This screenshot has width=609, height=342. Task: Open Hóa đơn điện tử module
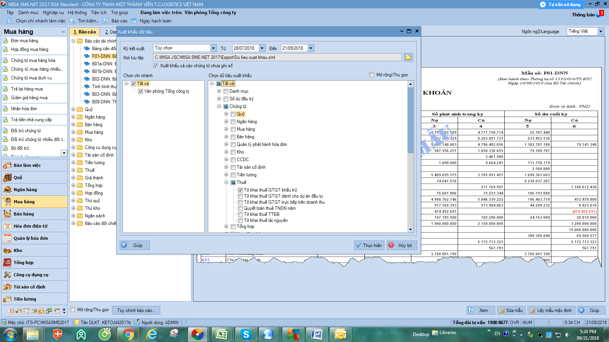34,226
